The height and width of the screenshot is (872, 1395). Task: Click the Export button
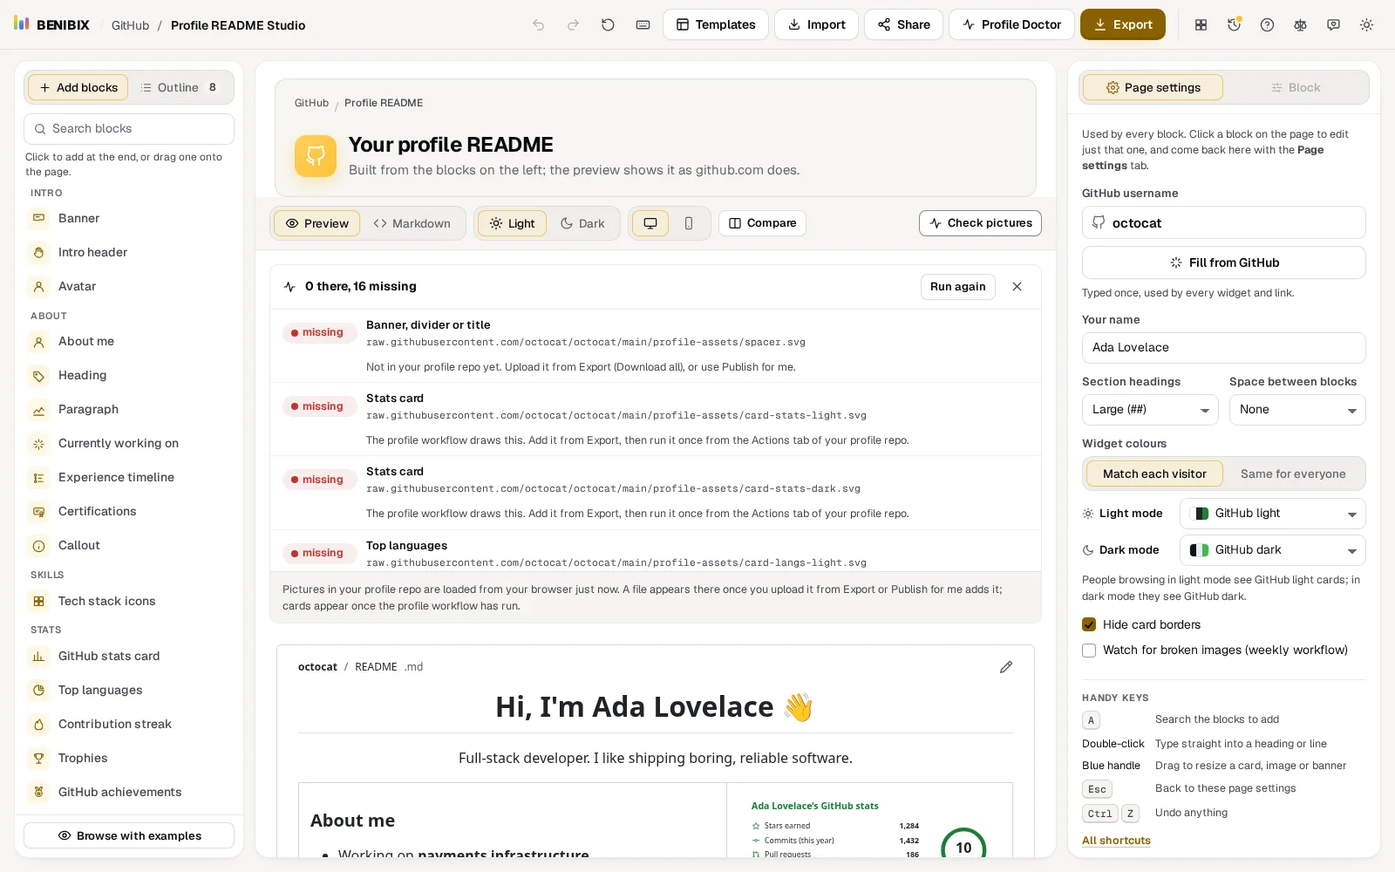(1123, 25)
